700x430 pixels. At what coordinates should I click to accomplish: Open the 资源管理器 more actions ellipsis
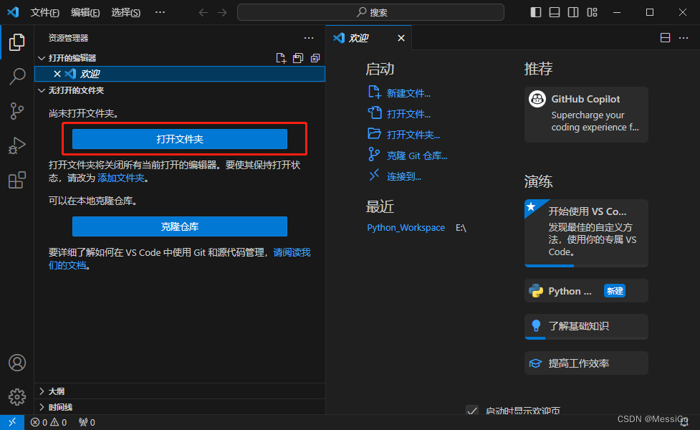309,38
